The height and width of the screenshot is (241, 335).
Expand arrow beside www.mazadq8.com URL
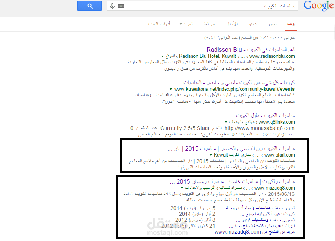182,188
